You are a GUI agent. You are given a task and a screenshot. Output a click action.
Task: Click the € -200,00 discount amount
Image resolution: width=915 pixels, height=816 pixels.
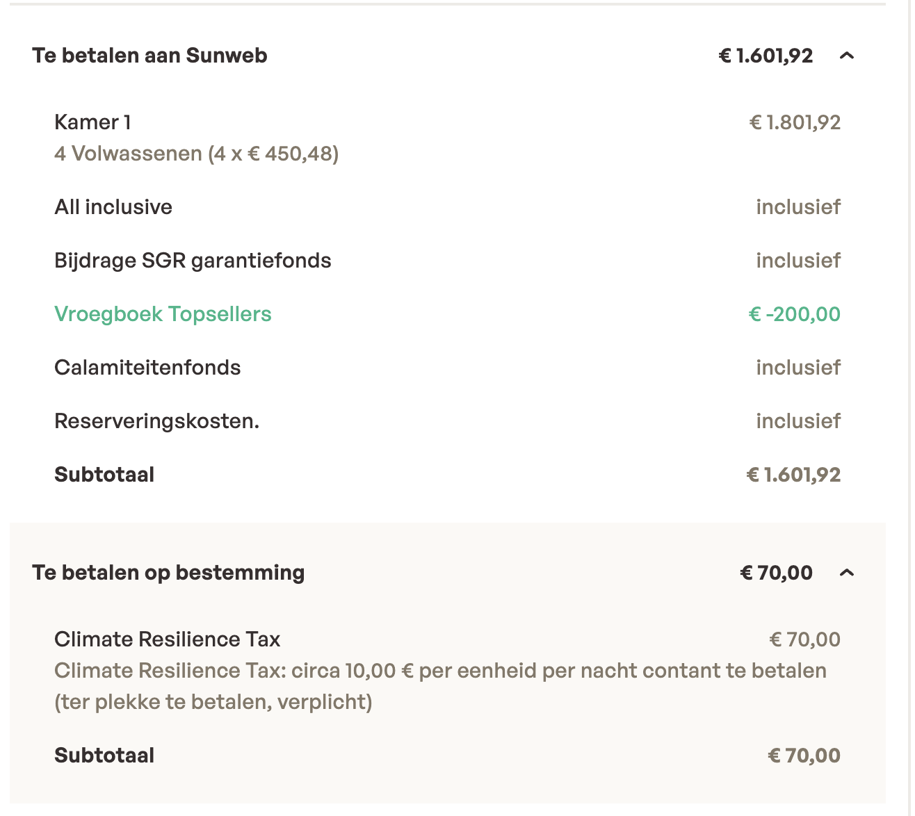point(794,314)
